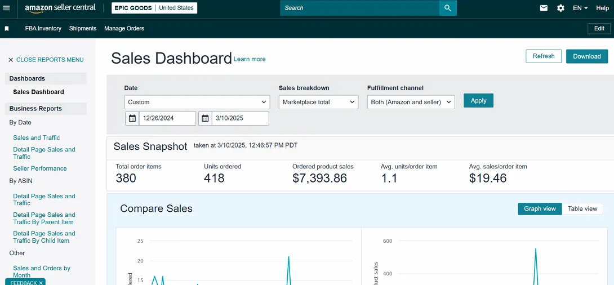Click the start date field 12/26/2024
Viewport: 614px width, 285px height.
[x=167, y=118]
